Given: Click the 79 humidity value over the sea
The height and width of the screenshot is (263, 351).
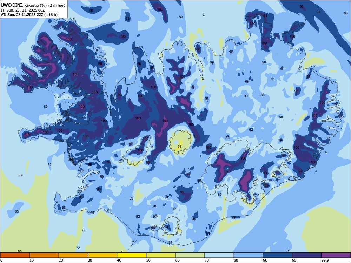Looking at the screenshot, I should point(21,175).
